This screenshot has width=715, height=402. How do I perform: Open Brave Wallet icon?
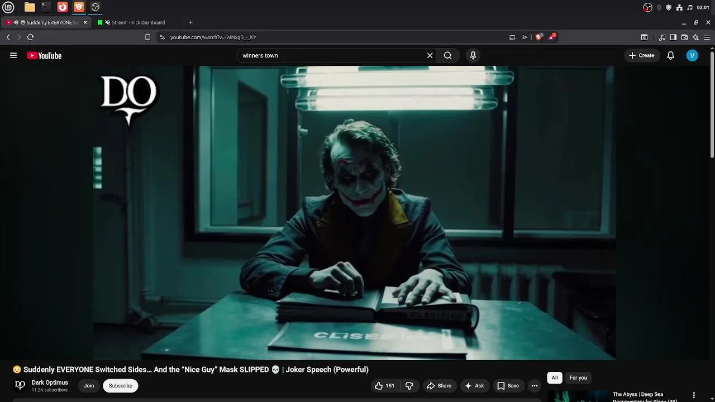tap(684, 37)
